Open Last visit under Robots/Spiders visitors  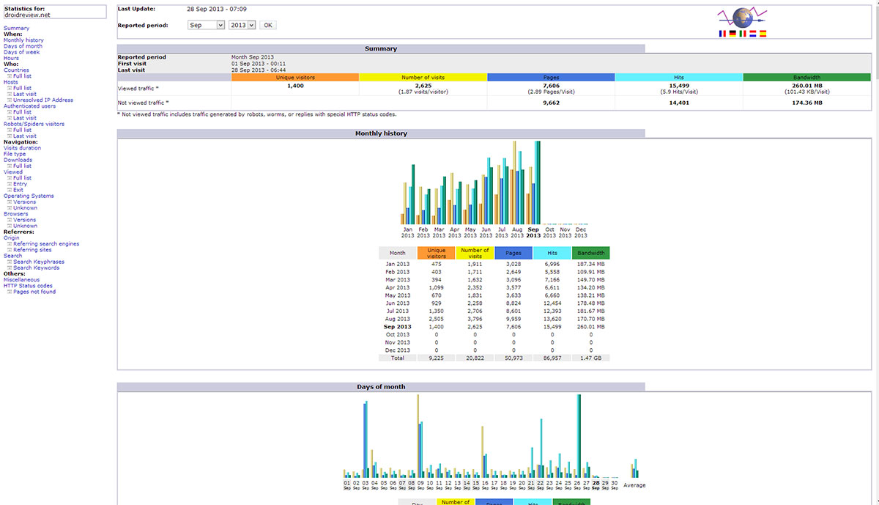(24, 136)
